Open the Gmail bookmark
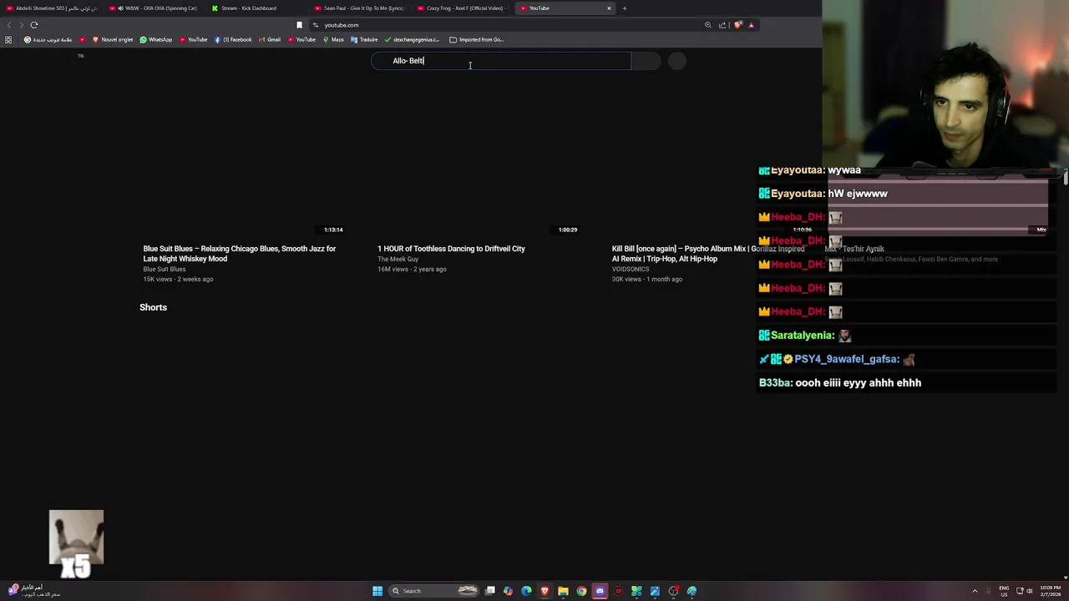 tap(270, 39)
